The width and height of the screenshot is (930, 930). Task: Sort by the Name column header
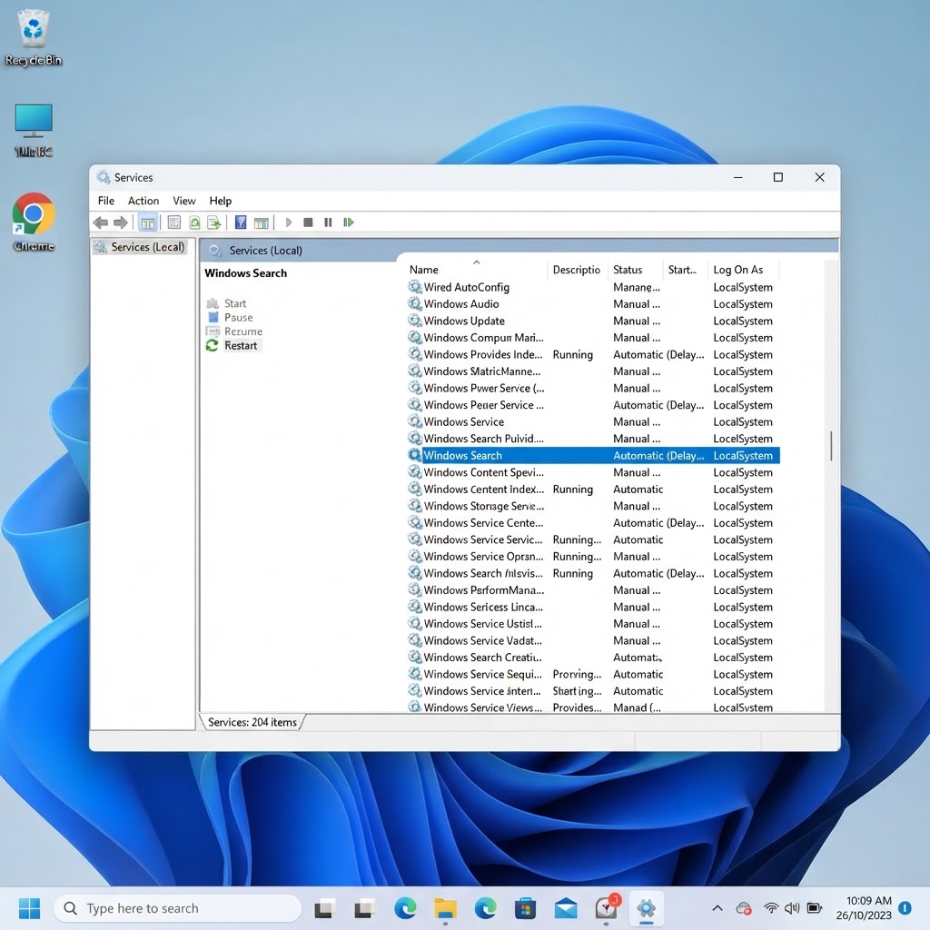click(423, 270)
